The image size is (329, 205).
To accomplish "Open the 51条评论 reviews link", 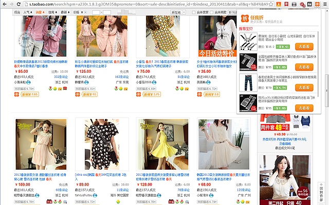I will pyautogui.click(x=184, y=77).
